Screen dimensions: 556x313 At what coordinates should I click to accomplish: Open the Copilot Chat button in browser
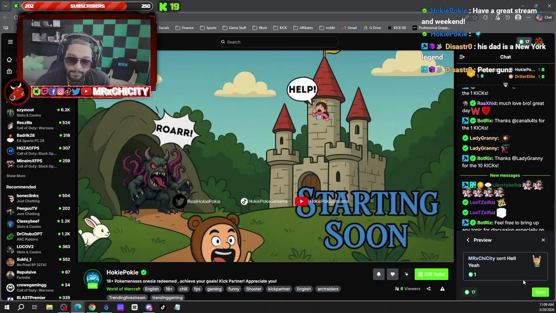pyautogui.click(x=544, y=17)
